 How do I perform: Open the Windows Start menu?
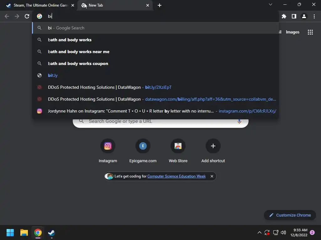tap(10, 232)
